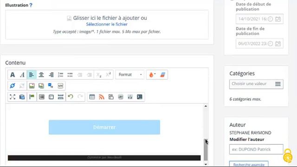Apply bold with the A icon
This screenshot has width=297, height=167.
[x=13, y=75]
